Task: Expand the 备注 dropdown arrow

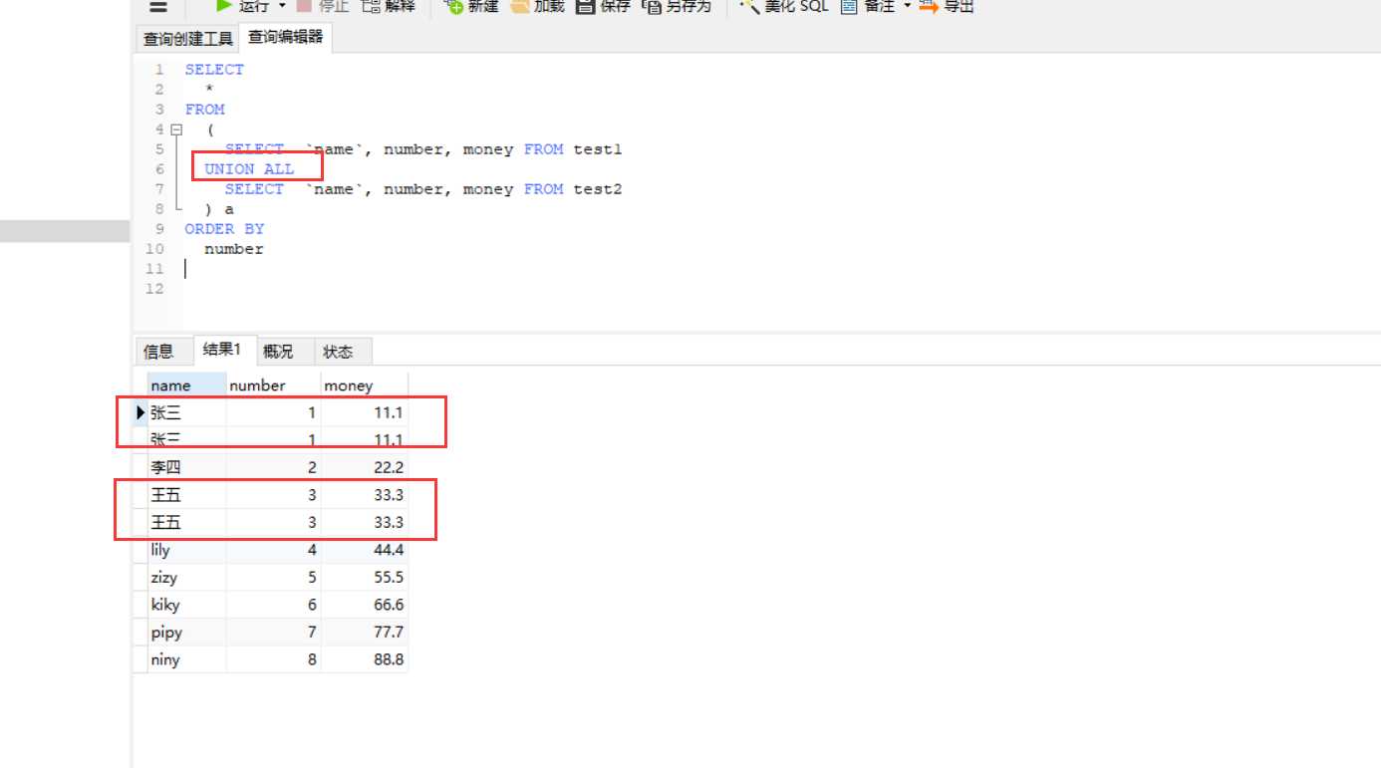Action: tap(907, 6)
